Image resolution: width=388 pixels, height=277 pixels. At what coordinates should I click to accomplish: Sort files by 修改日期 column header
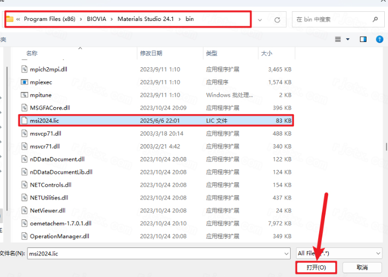pyautogui.click(x=151, y=53)
